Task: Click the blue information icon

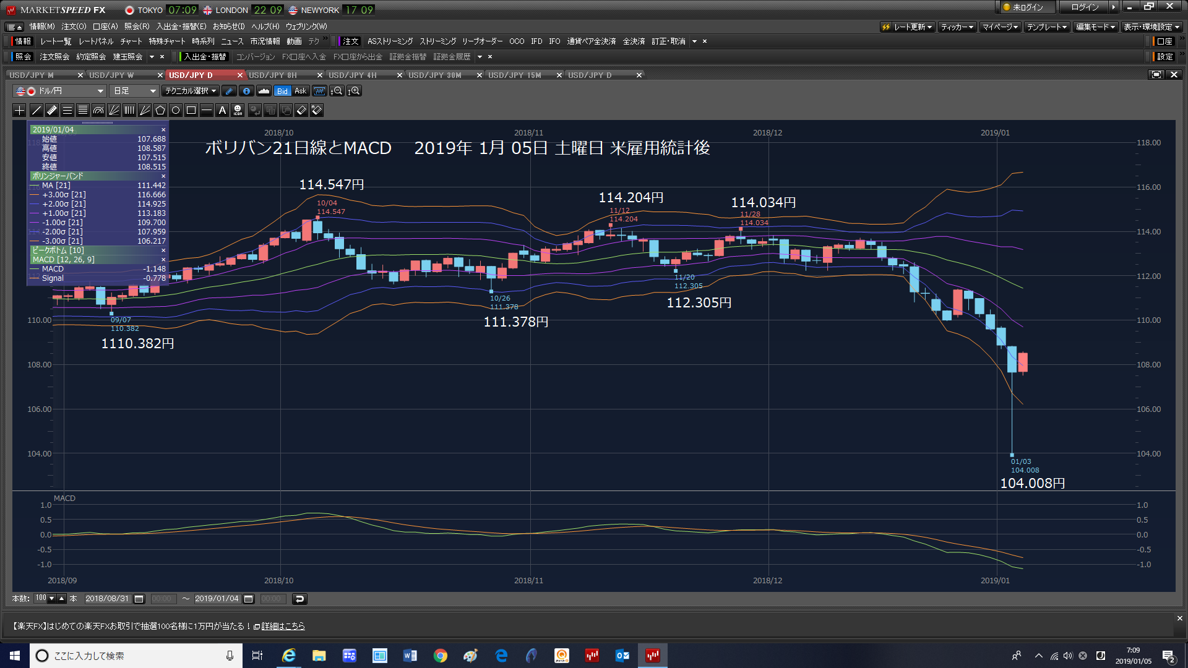Action: (x=246, y=91)
